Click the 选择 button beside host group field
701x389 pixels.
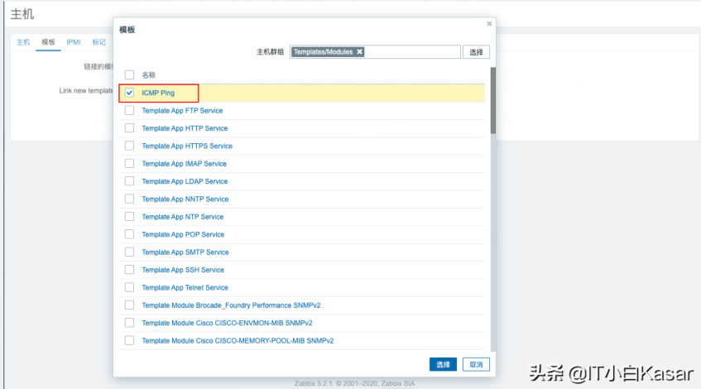[476, 52]
